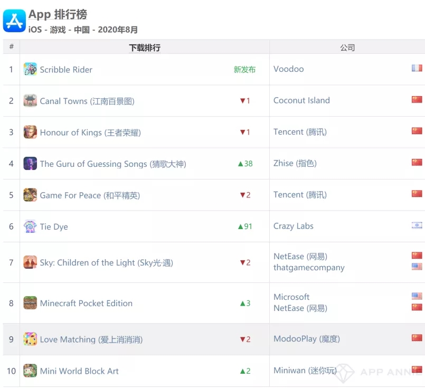Click the ▲3 rank change for Minecraft
This screenshot has height=388, width=425.
(245, 303)
